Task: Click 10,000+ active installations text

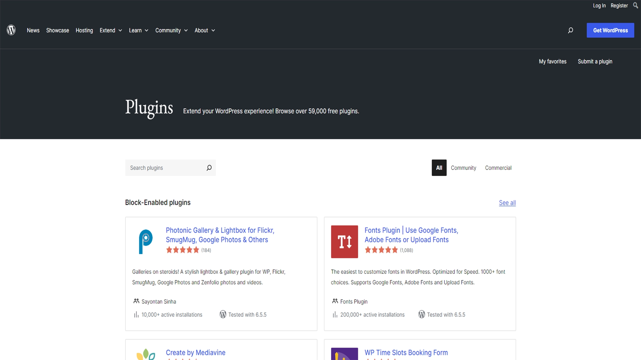Action: point(172,315)
